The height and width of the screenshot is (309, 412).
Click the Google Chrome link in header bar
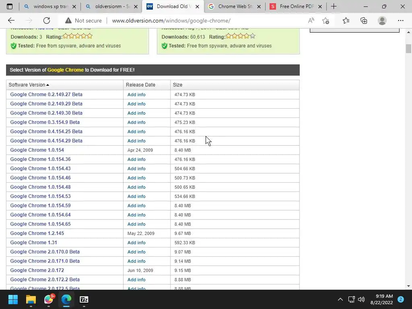(66, 70)
